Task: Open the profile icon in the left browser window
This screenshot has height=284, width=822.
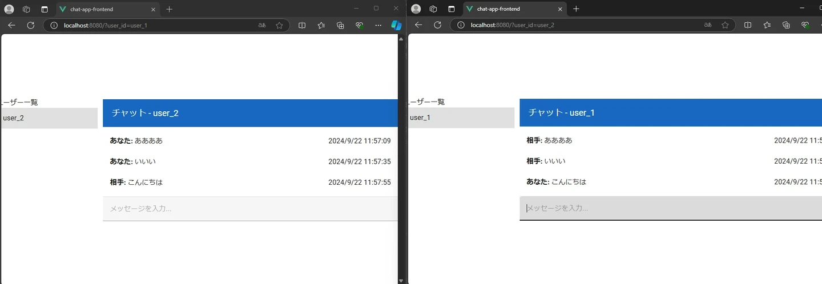Action: pyautogui.click(x=9, y=9)
